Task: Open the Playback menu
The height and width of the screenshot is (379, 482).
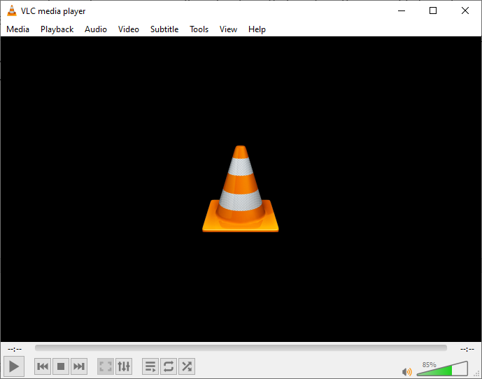Action: tap(57, 29)
